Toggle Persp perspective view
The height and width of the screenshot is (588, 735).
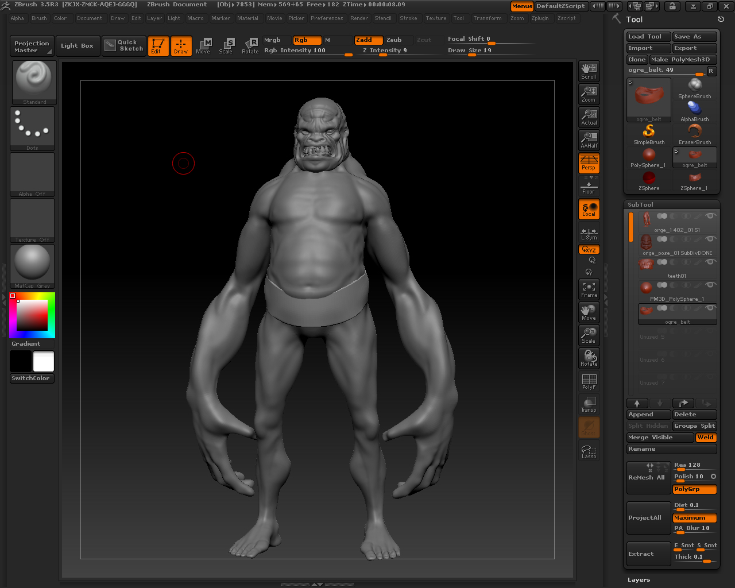(589, 163)
